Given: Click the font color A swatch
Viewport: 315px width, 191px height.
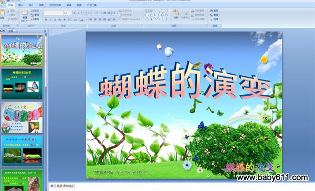Looking at the screenshot, I should pyautogui.click(x=82, y=19).
